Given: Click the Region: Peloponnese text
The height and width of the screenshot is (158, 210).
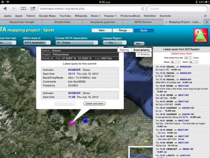Looking at the screenshot, I should point(55,54).
